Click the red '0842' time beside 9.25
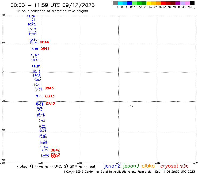 tap(55, 150)
